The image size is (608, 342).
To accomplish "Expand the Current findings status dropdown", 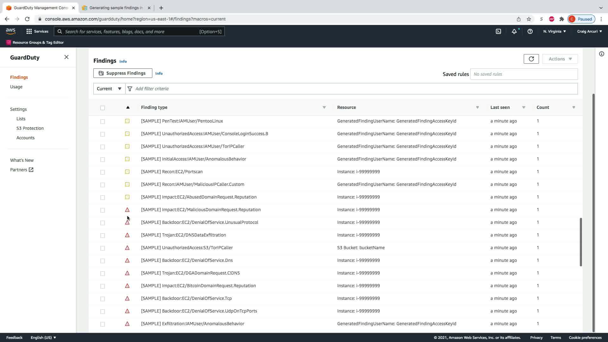I will [x=109, y=89].
